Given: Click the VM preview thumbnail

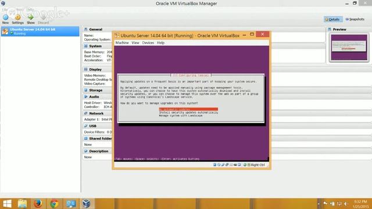Looking at the screenshot, I should click(349, 47).
